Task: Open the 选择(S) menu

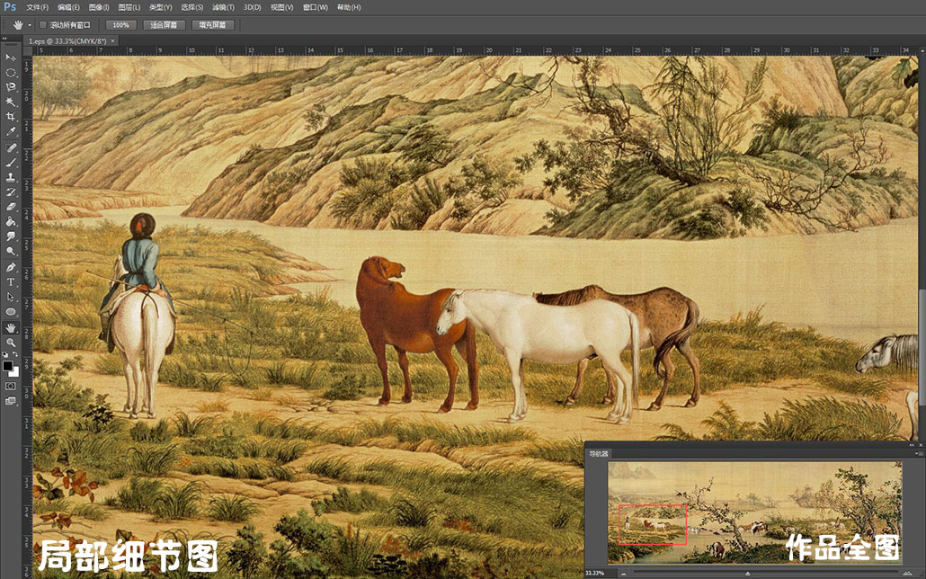Action: point(191,8)
